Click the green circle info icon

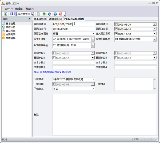(x=44, y=14)
